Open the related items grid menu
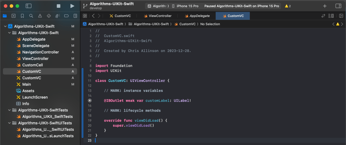The width and height of the screenshot is (346, 145). click(85, 16)
